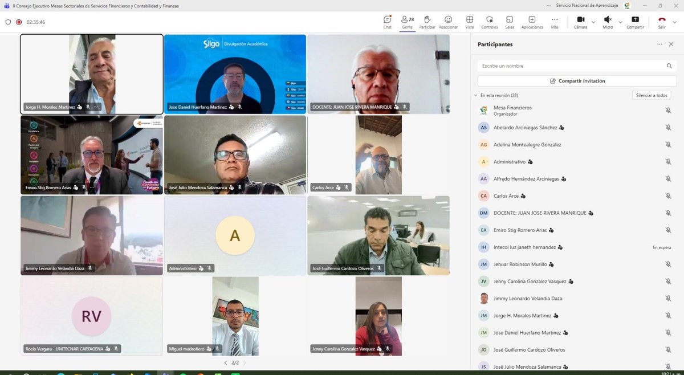This screenshot has width=684, height=375.
Task: Select DOCENTE Juan Jose Rivera Manrique video tile
Action: (x=378, y=74)
